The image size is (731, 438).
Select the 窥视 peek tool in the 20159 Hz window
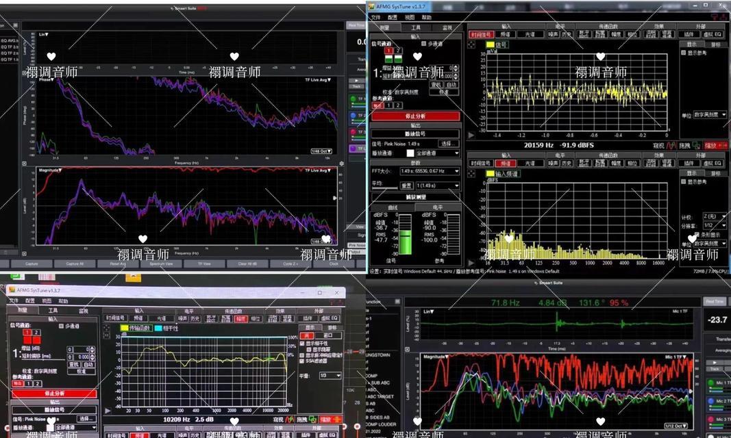click(x=666, y=146)
